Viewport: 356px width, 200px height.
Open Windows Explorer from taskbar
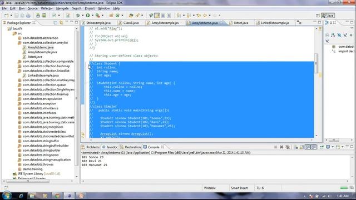(x=32, y=196)
